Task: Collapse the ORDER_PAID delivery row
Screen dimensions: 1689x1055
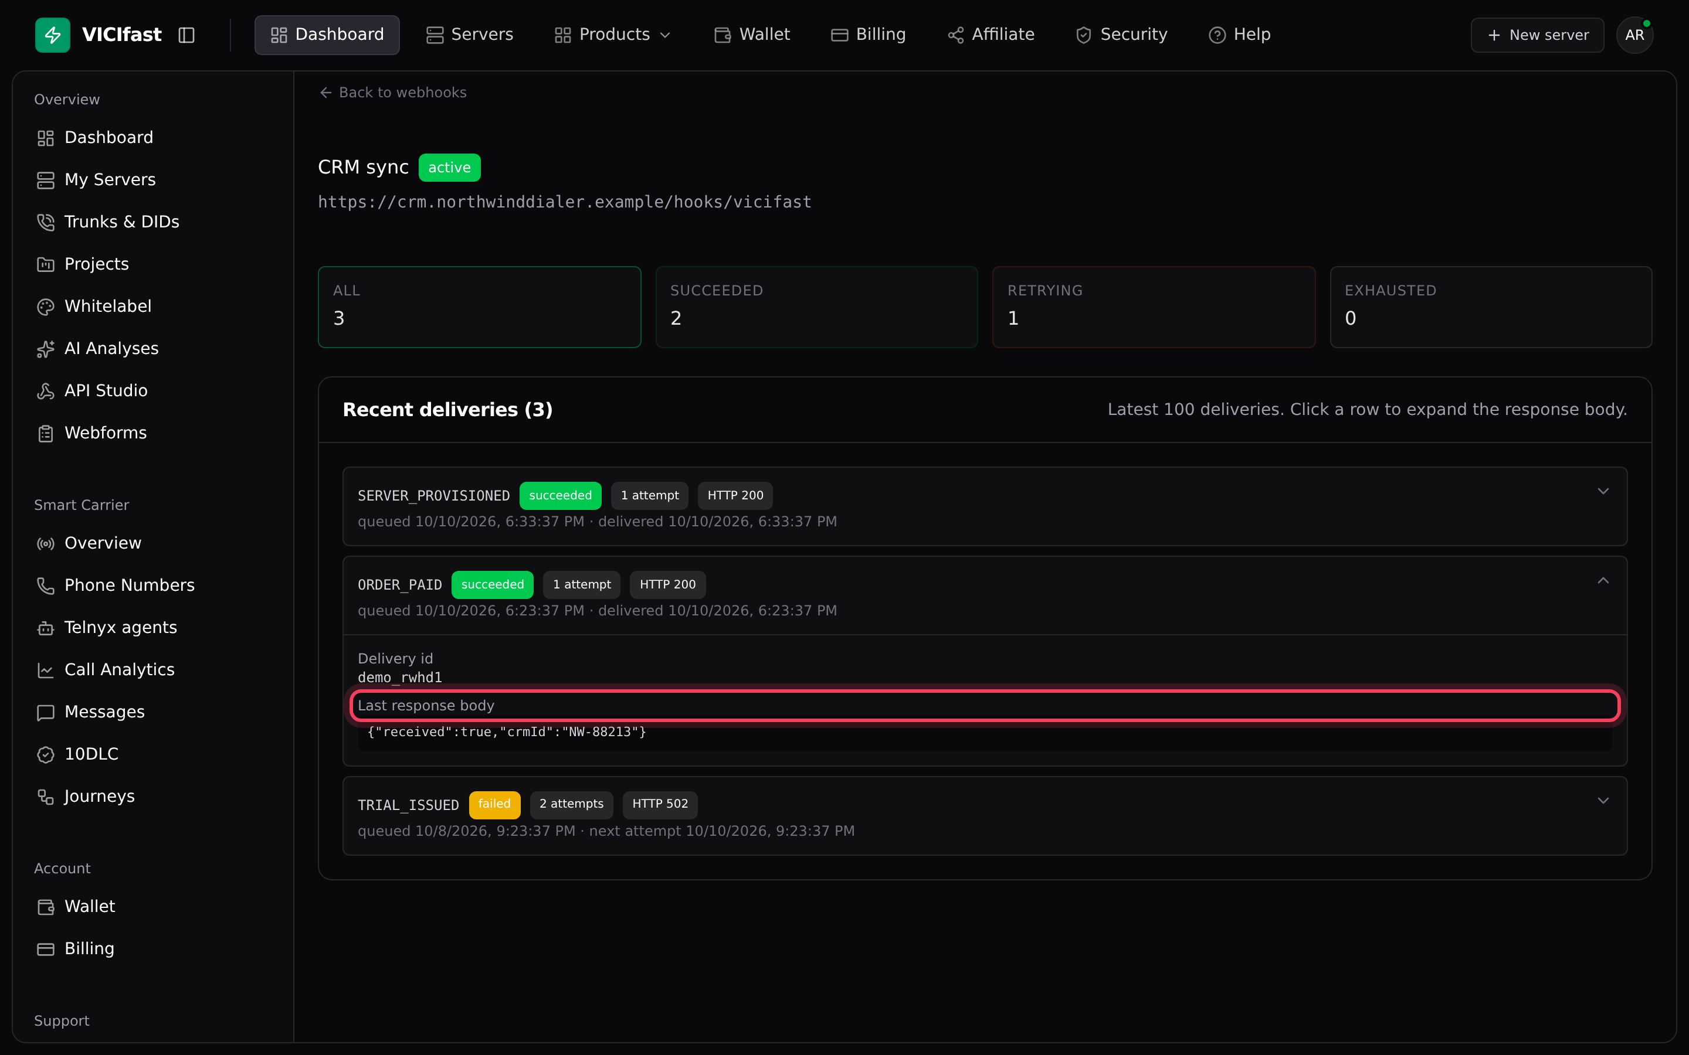Action: click(x=985, y=596)
